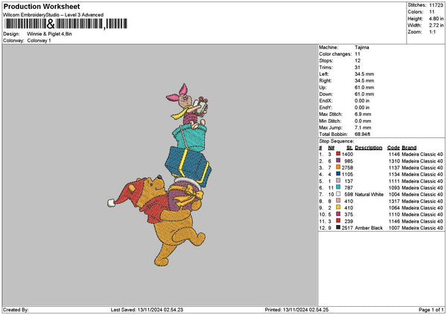This screenshot has width=447, height=315.
Task: Click the Stop Sequence heading
Action: (x=336, y=140)
